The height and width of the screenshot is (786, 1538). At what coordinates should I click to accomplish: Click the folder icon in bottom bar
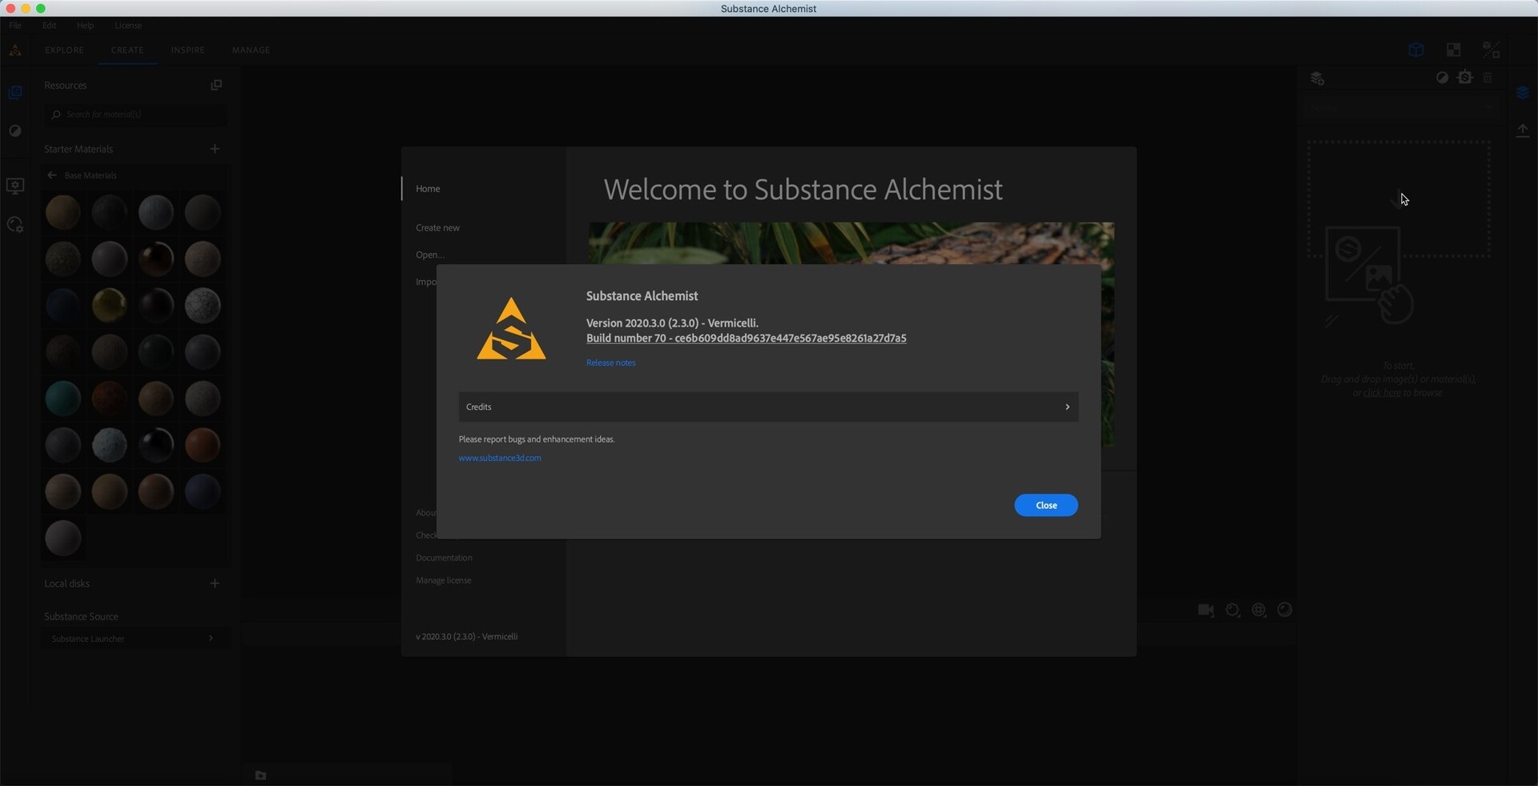(x=260, y=776)
